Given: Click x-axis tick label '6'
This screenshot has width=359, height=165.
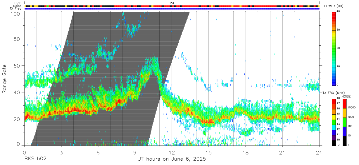Looking at the screenshot, I should coord(98,153).
